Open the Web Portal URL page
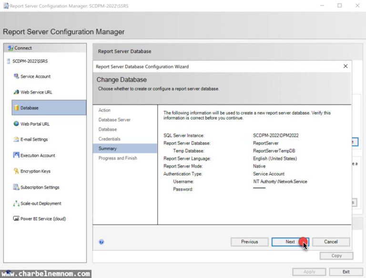 [x=35, y=124]
